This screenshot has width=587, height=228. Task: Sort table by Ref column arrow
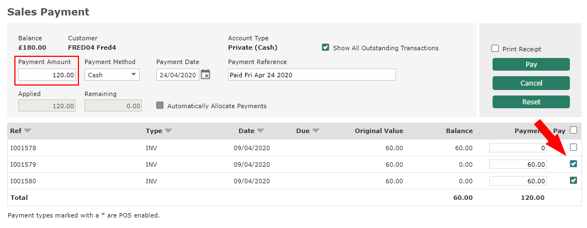point(28,131)
